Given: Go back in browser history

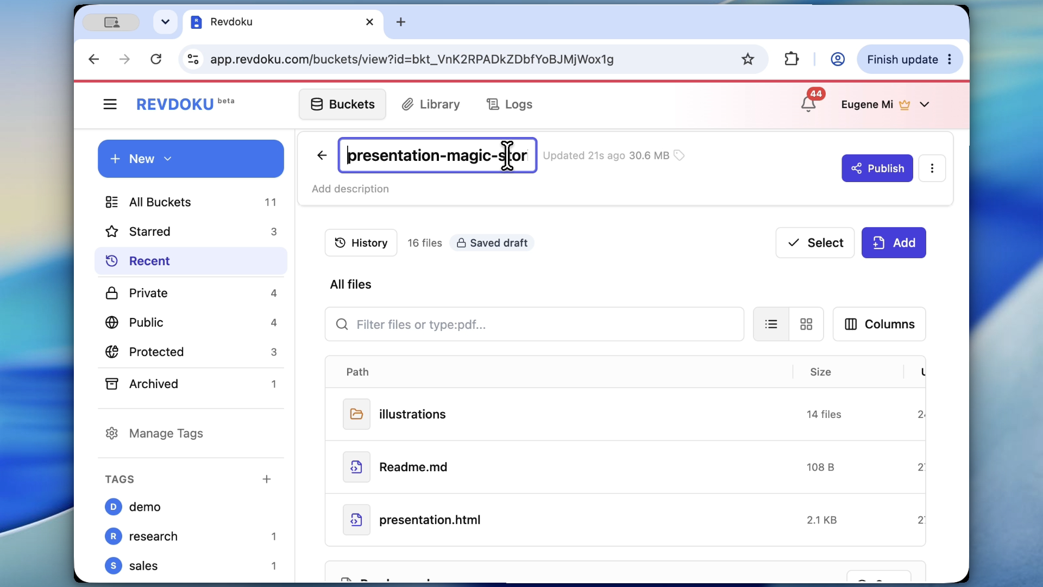Looking at the screenshot, I should pyautogui.click(x=94, y=59).
